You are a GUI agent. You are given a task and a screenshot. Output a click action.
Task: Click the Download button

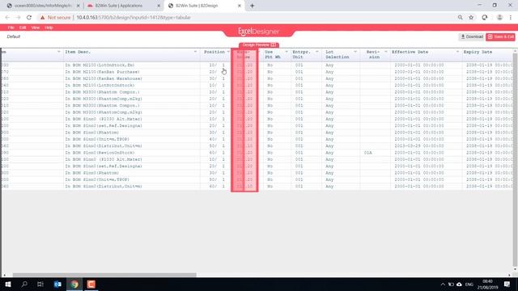[x=472, y=36]
